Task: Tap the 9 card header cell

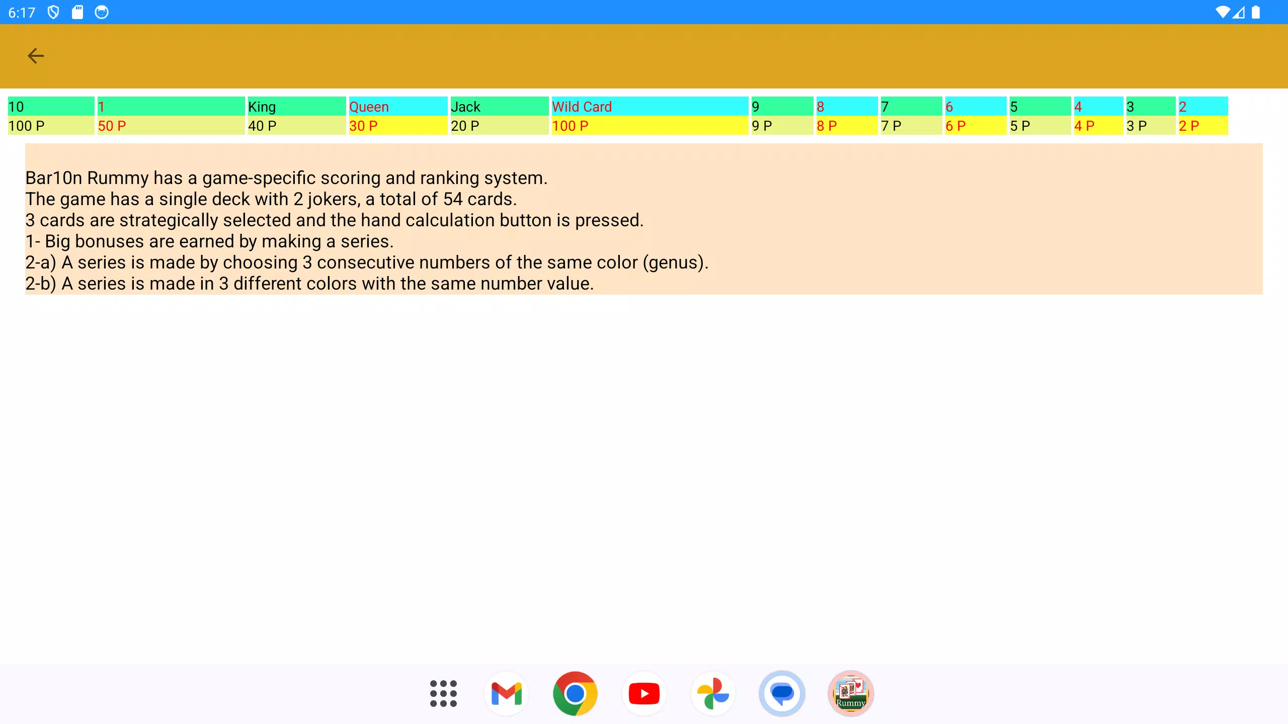Action: (x=781, y=107)
